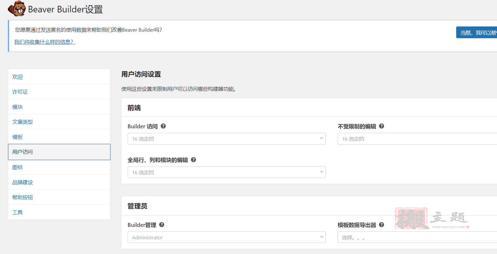This screenshot has height=254, width=497.
Task: Switch to the 帮助按钮 tab
Action: pyautogui.click(x=59, y=197)
